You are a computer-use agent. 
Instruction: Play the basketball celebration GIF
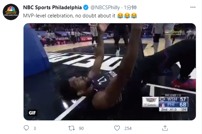[x=110, y=72]
